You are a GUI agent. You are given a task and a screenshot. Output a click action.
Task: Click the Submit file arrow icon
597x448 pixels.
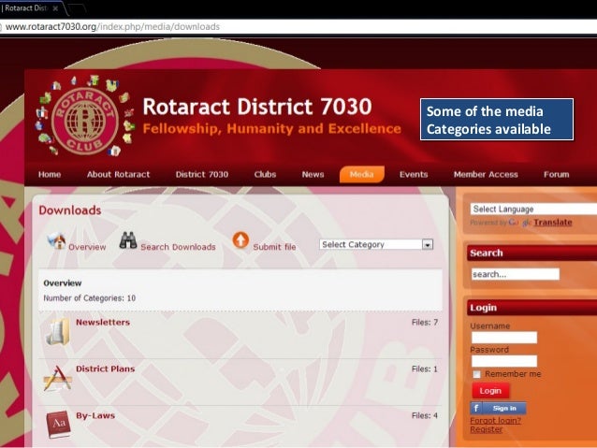[x=240, y=240]
